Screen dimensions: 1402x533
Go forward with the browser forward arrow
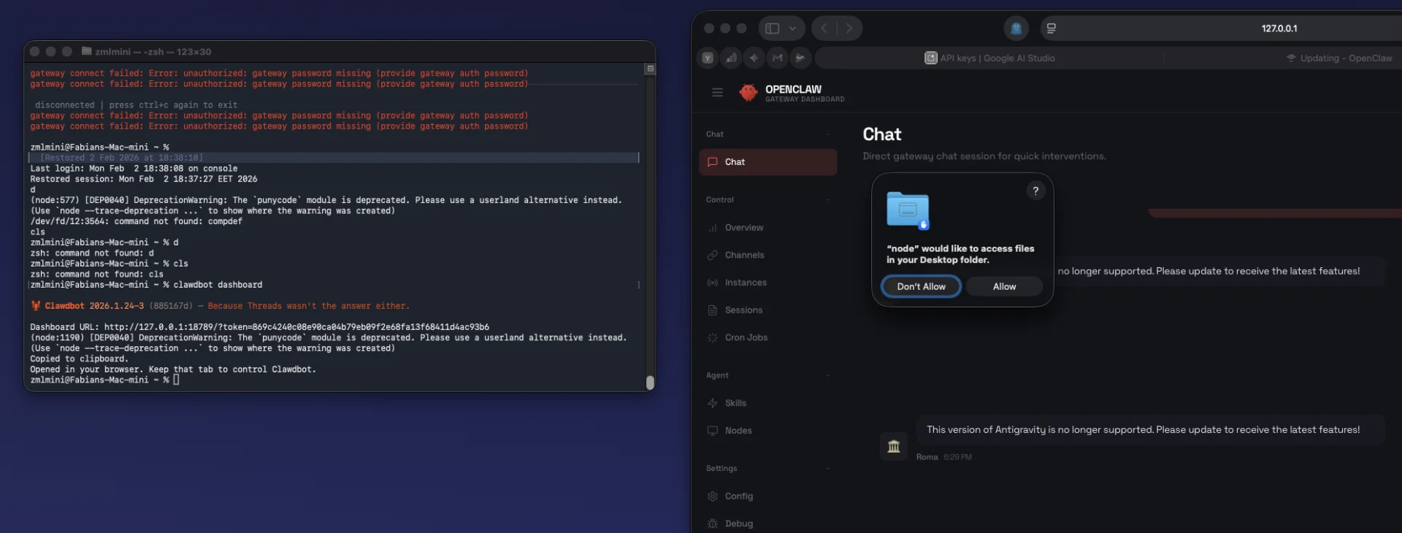pos(849,28)
